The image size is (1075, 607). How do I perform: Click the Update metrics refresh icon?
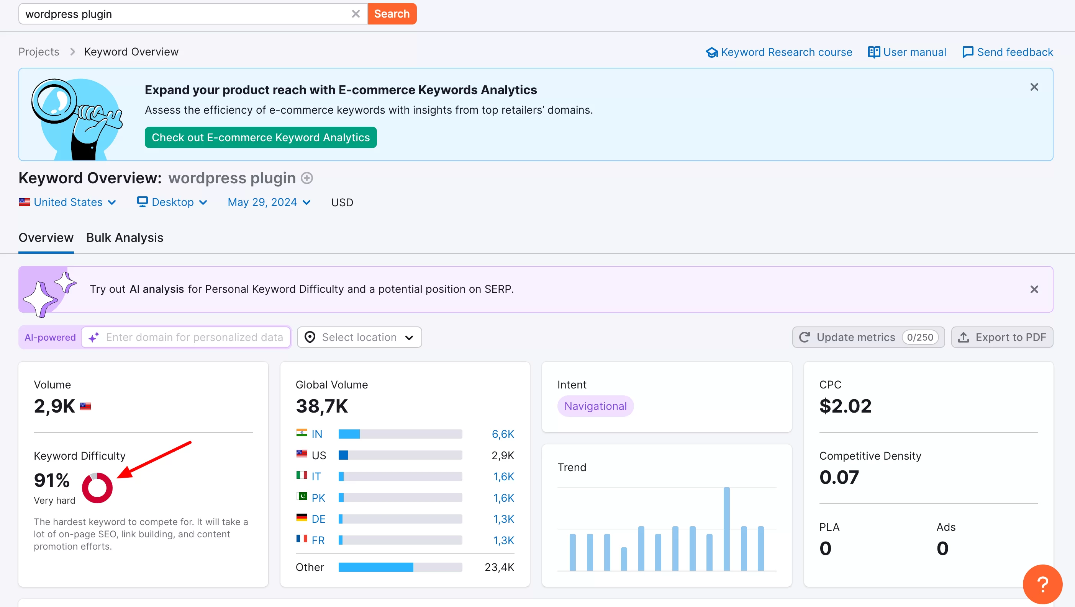click(805, 338)
